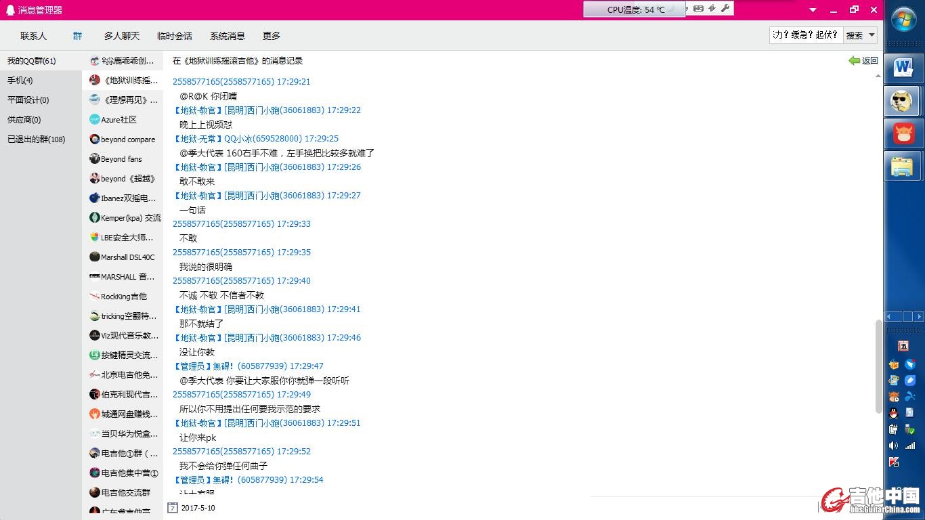Open the title bar dropdown menu arrow
This screenshot has height=520, width=925.
(813, 10)
